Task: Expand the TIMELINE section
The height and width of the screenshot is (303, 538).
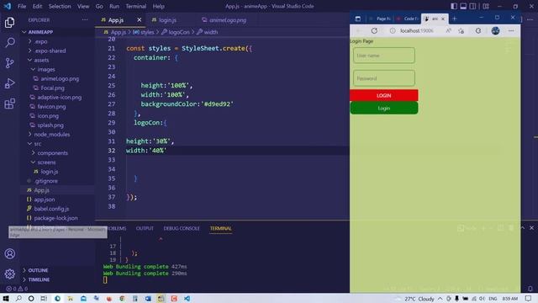Action: pos(39,279)
